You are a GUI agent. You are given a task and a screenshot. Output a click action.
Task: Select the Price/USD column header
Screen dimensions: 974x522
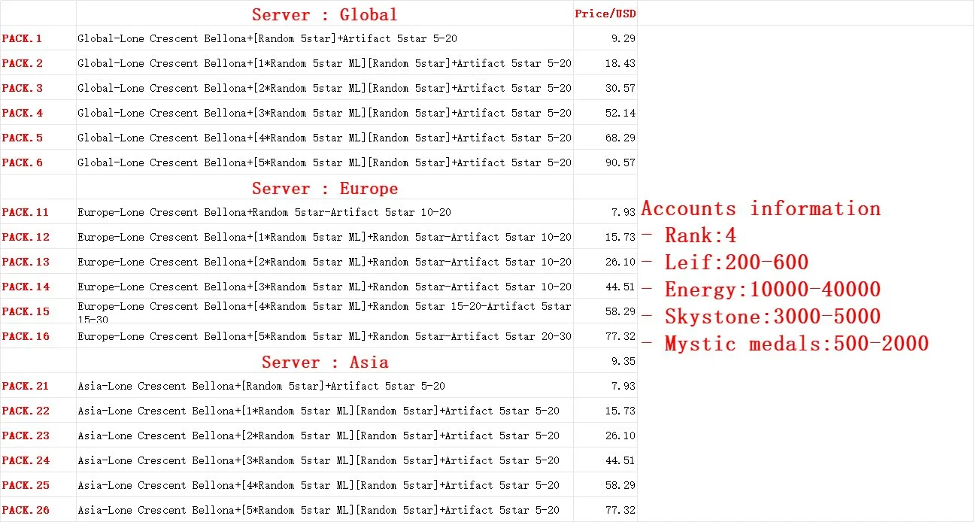coord(605,14)
